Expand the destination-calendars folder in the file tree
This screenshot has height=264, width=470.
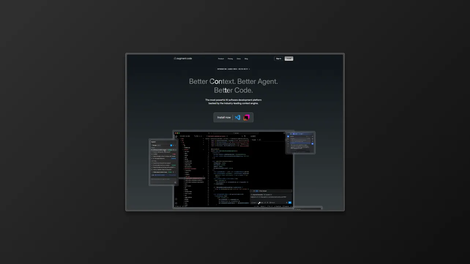click(191, 169)
